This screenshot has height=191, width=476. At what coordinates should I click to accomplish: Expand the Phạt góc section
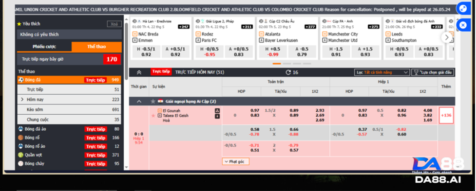point(236,162)
